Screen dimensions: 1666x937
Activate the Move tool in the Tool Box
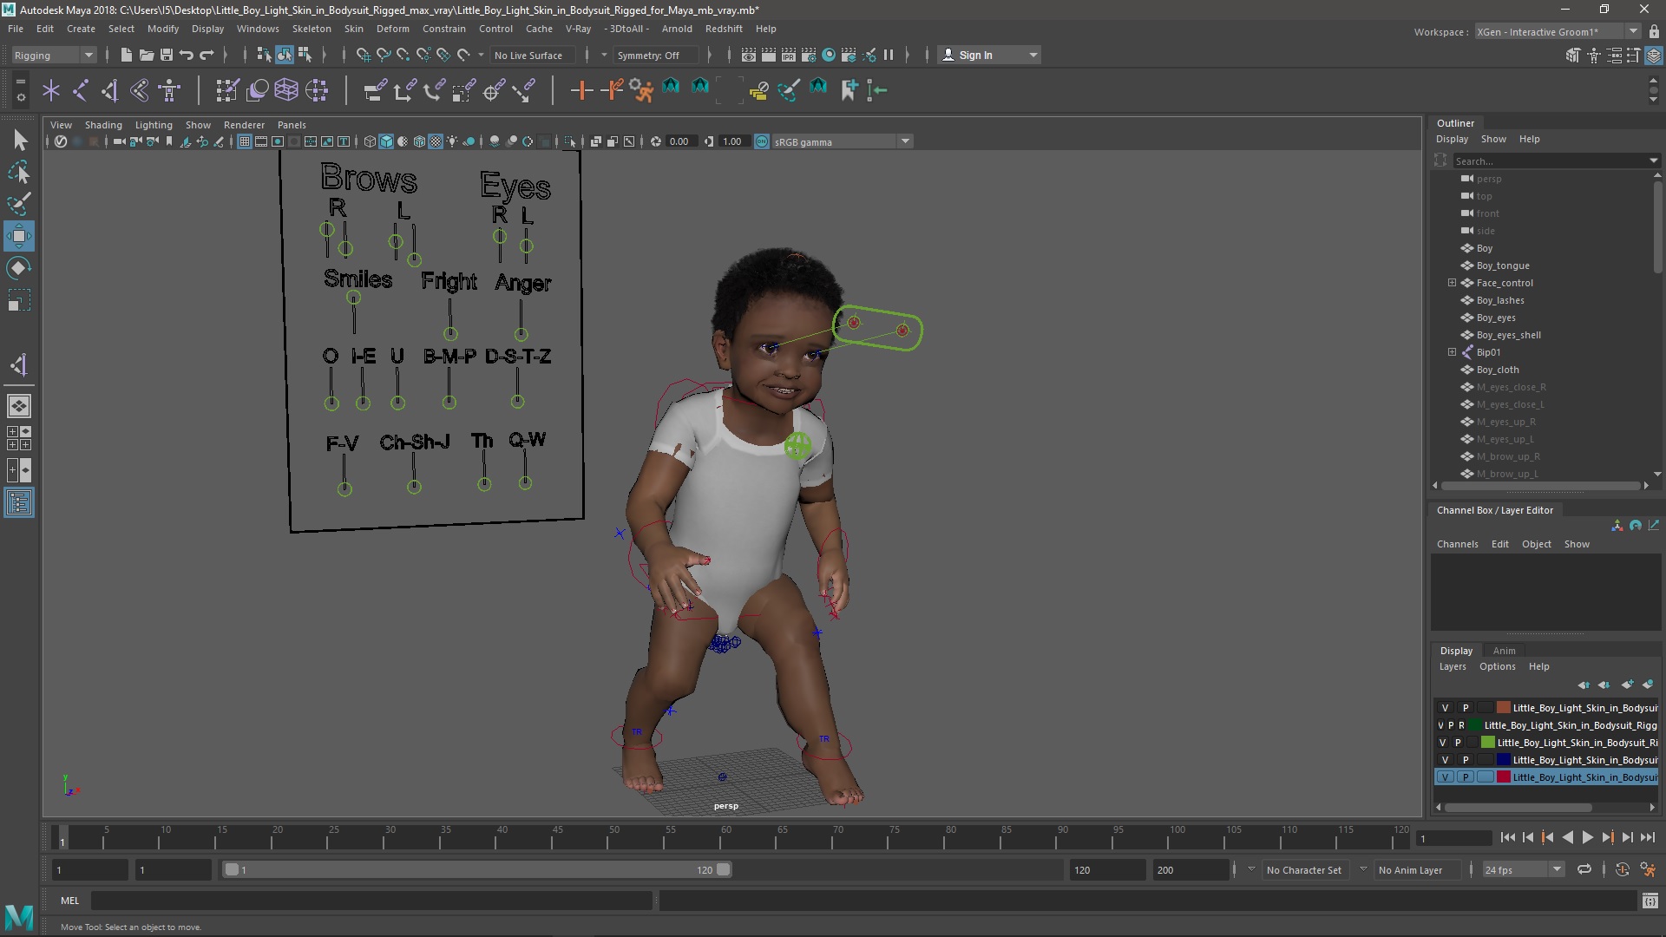(19, 236)
